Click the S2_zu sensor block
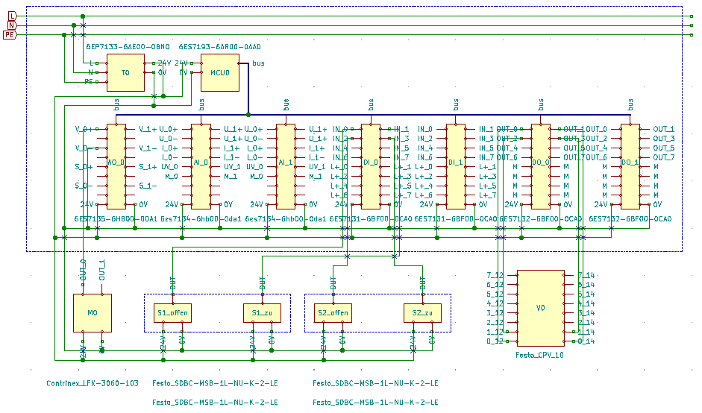Screen dimensions: 702x413 [x=422, y=313]
